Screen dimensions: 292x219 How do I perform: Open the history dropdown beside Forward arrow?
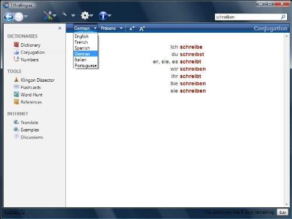coord(26,16)
